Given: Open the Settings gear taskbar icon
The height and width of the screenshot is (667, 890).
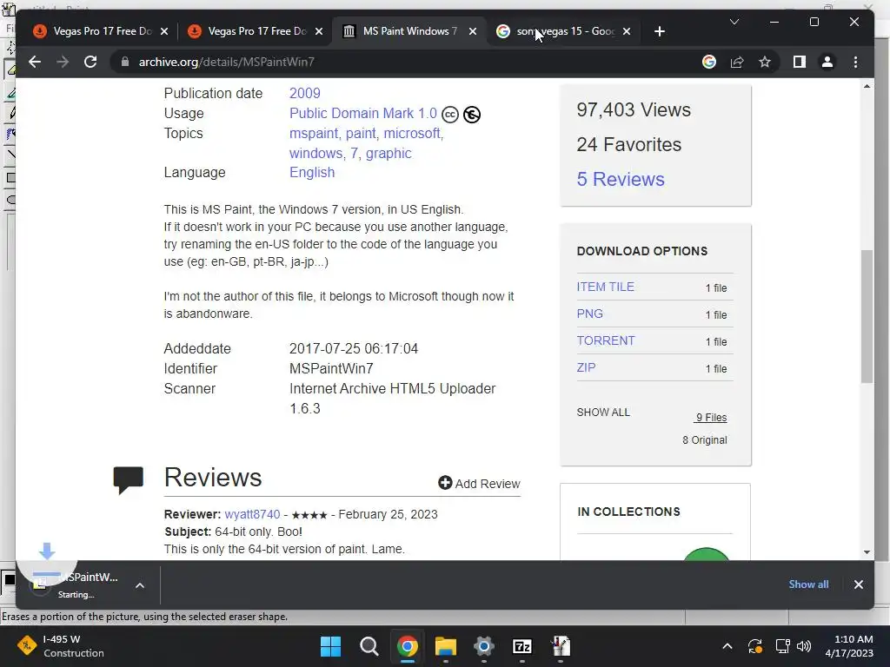Looking at the screenshot, I should (x=483, y=646).
